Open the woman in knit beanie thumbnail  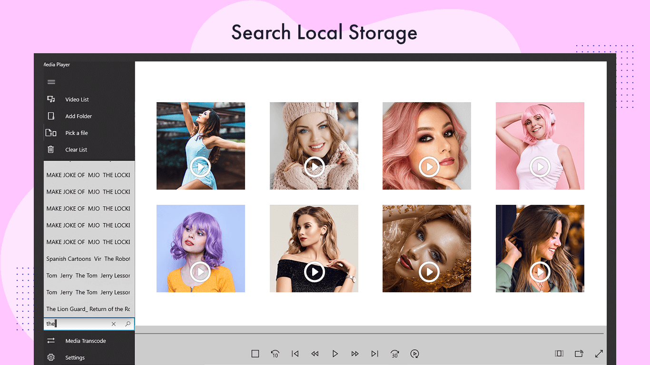click(x=314, y=146)
